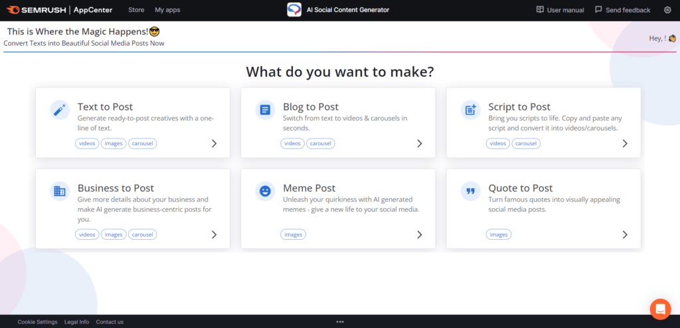Viewport: 680px width, 328px height.
Task: Click the Business to Post card title
Action: (116, 188)
